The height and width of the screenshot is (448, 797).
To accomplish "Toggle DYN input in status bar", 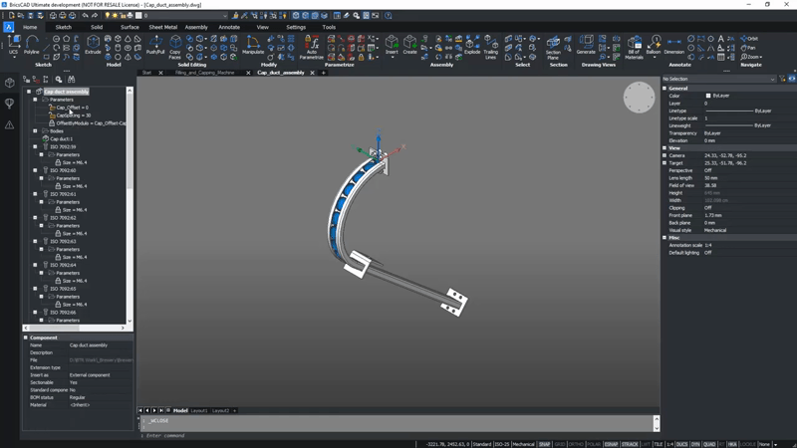I will coord(695,444).
